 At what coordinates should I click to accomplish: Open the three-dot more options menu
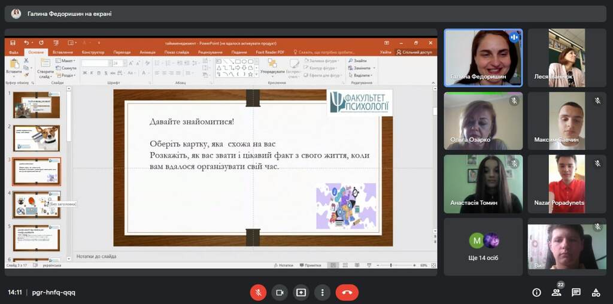[323, 293]
